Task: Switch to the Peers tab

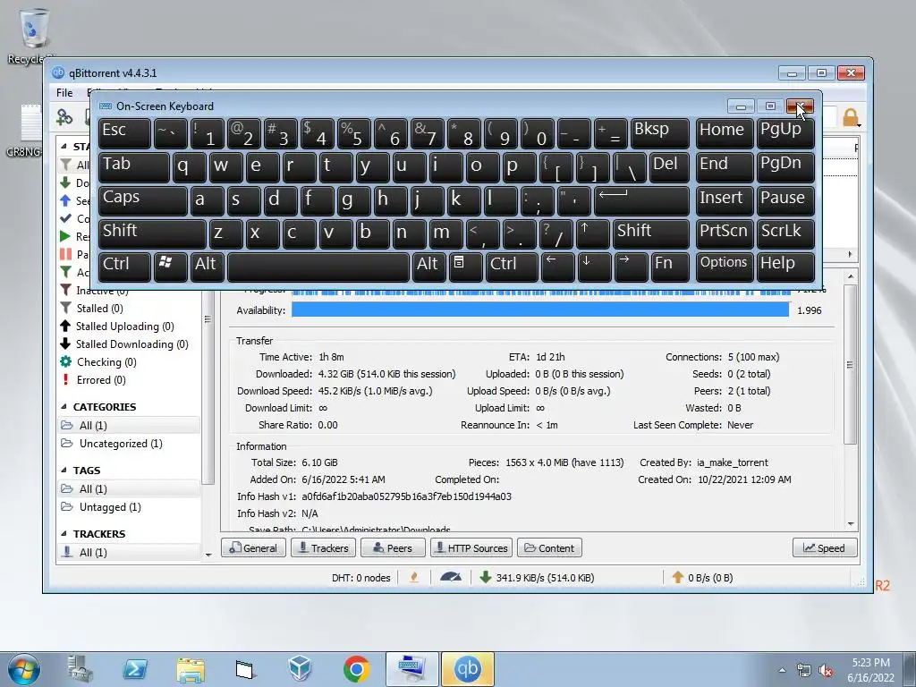Action: click(x=393, y=548)
